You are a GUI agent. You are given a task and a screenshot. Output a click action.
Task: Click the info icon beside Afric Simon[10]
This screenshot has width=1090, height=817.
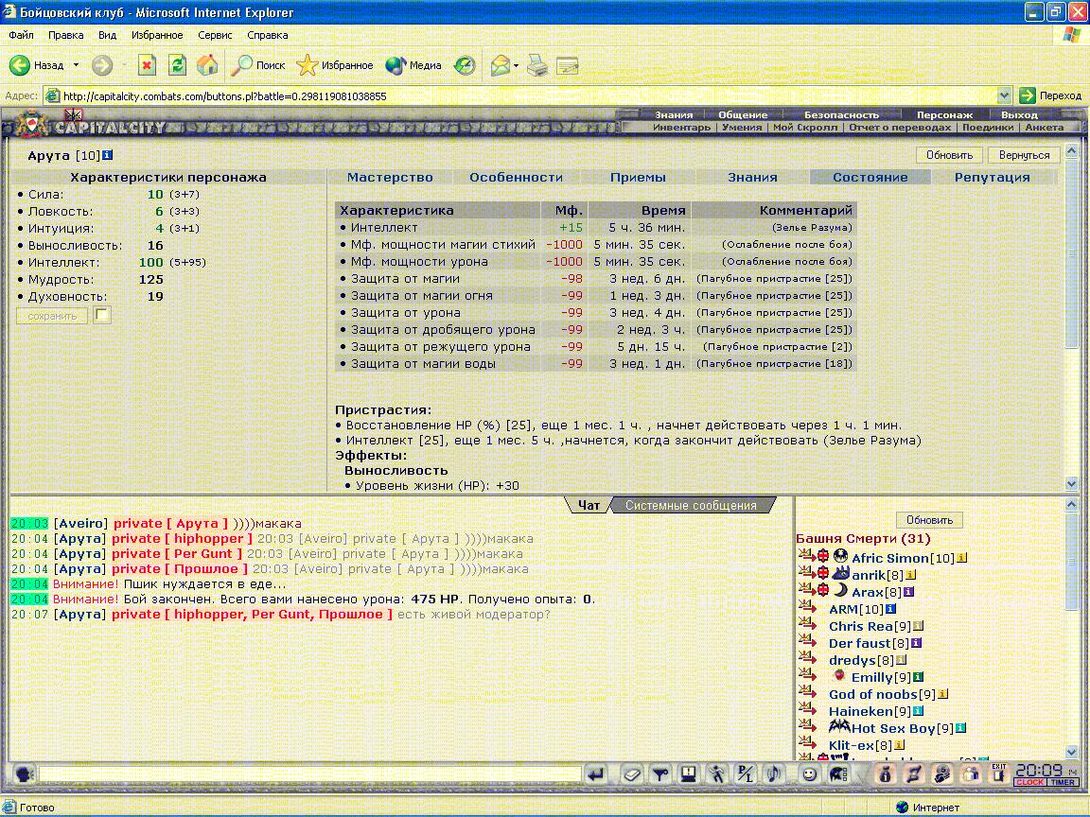(x=962, y=558)
